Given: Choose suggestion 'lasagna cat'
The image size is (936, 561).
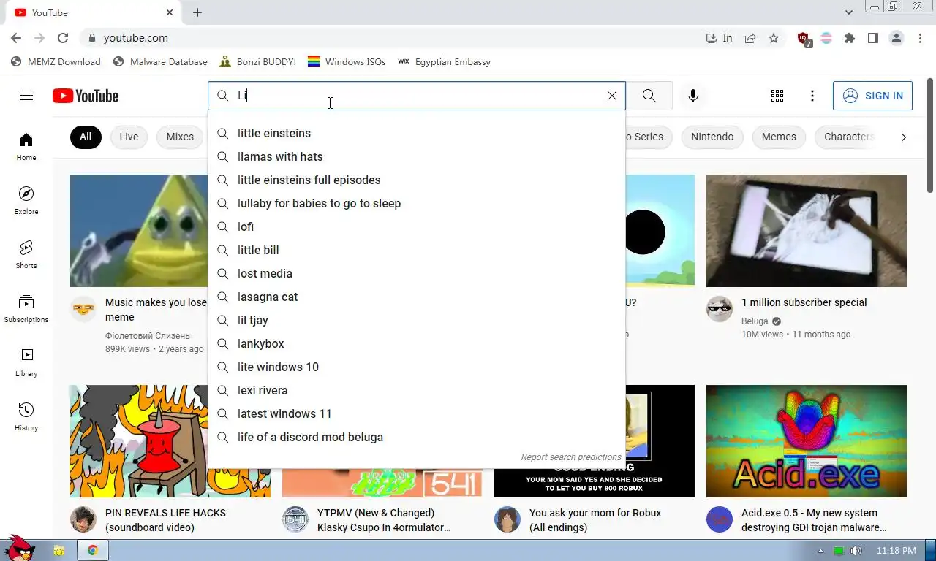Looking at the screenshot, I should pos(417,297).
